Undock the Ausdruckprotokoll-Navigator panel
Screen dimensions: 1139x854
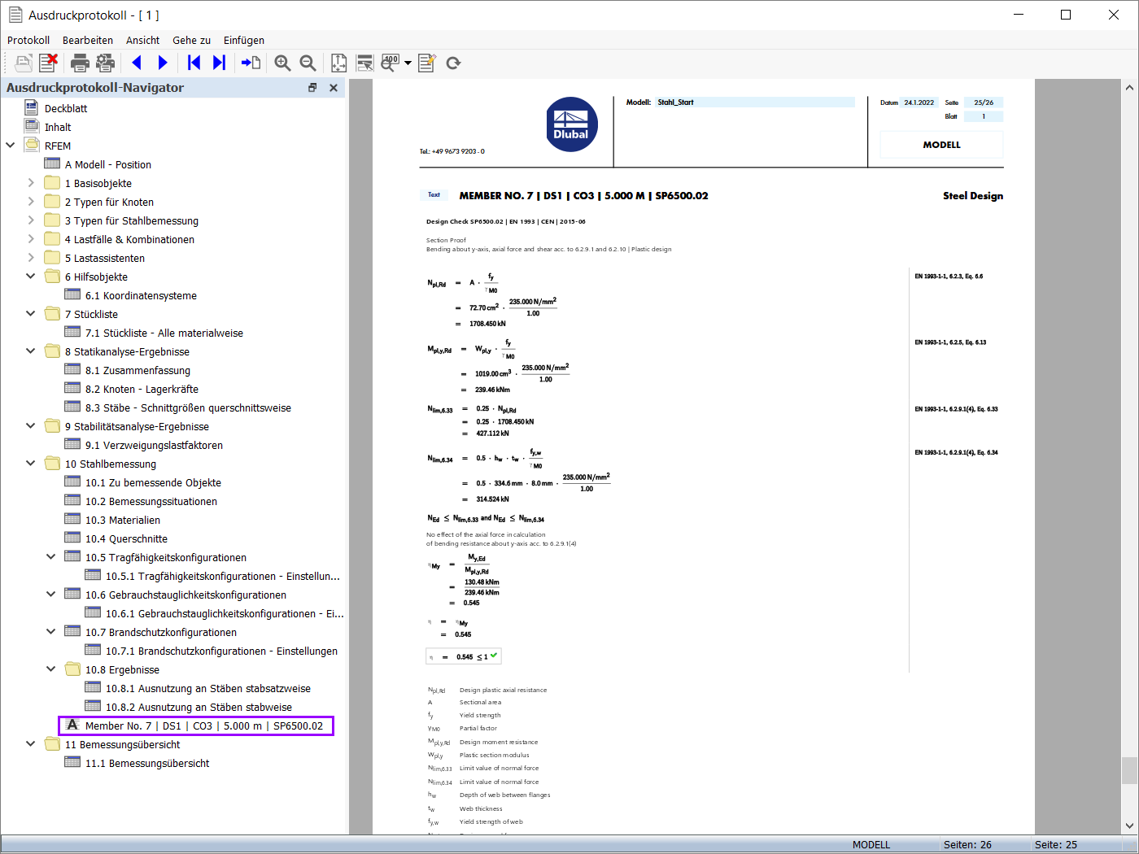[312, 87]
